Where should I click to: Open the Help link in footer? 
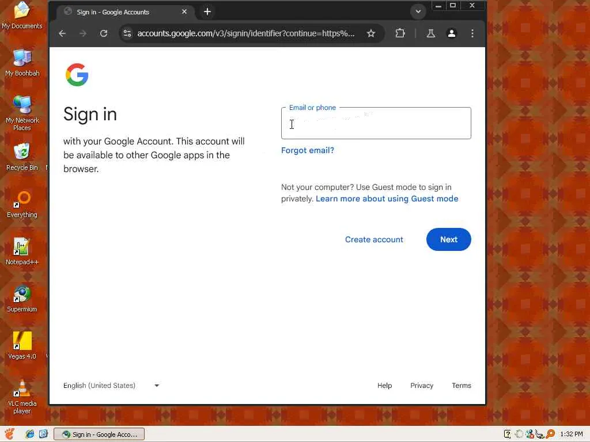(384, 385)
